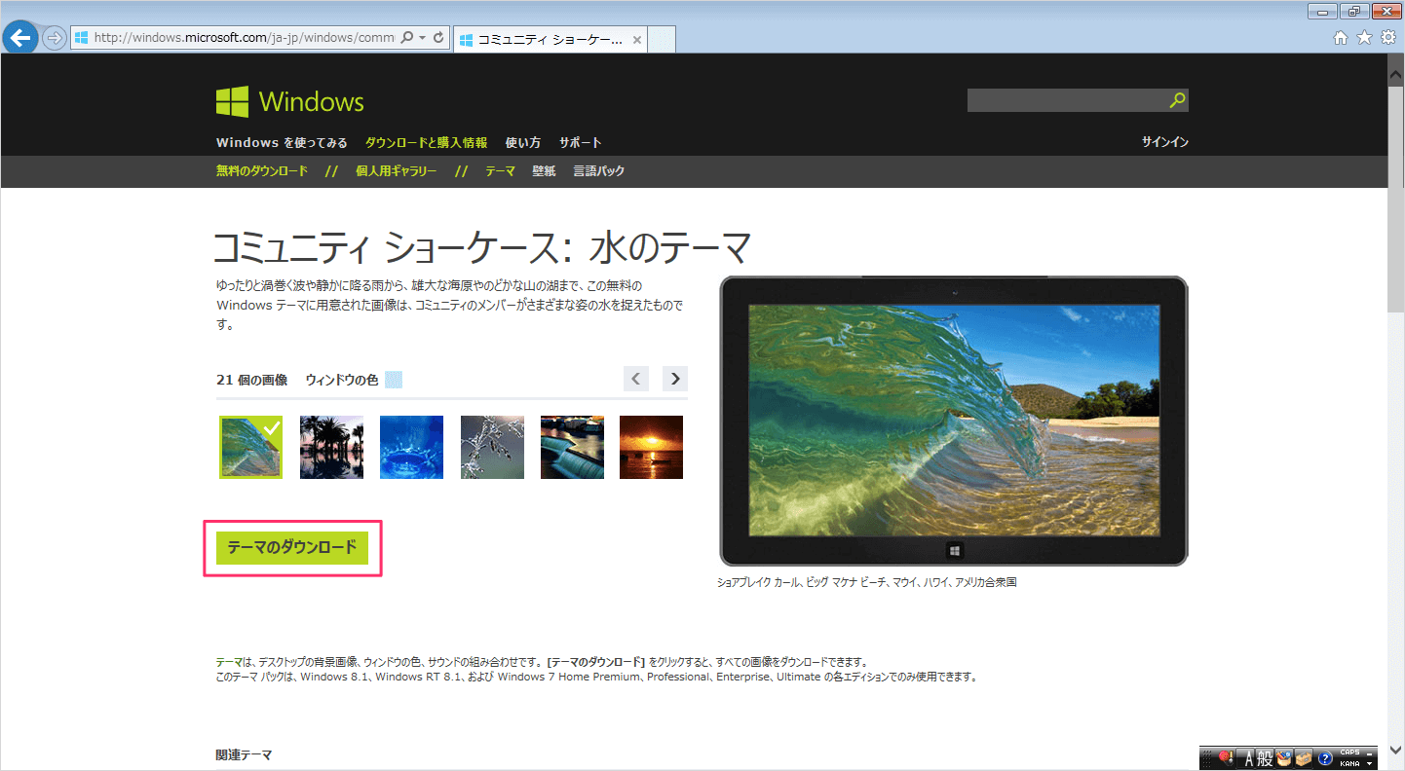Click the caption 'ショアブレイク カール、ビッグ マケナ ビーチ…'

coord(866,582)
